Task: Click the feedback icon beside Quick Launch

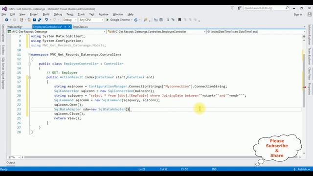Action: click(x=239, y=8)
